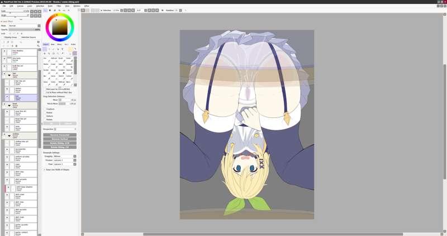Collapse the head layer folder
This screenshot has width=447, height=236.
[x=9, y=106]
